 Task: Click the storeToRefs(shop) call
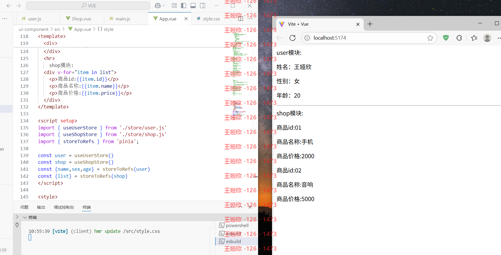coord(104,176)
